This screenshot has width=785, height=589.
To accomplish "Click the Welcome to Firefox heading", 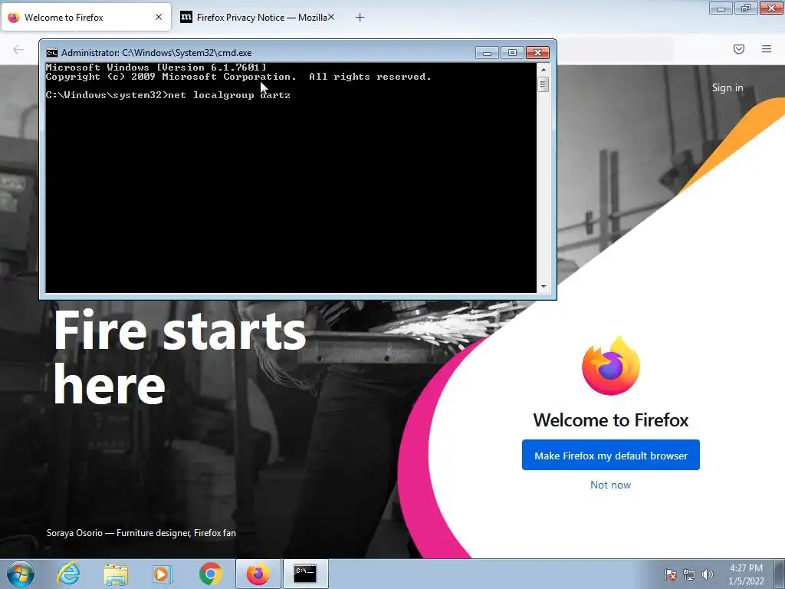I will click(611, 420).
